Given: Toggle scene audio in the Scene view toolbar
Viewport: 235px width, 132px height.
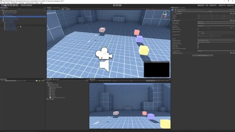Looking at the screenshot, I should click(65, 9).
